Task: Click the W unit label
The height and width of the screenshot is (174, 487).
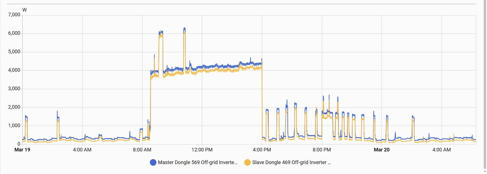Action: [x=25, y=10]
